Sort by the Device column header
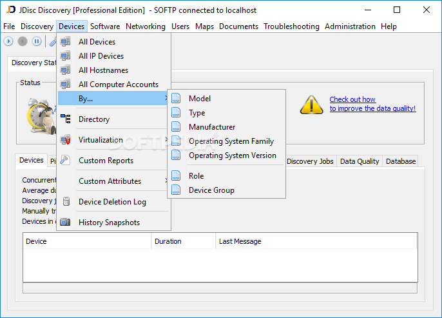 click(87, 241)
